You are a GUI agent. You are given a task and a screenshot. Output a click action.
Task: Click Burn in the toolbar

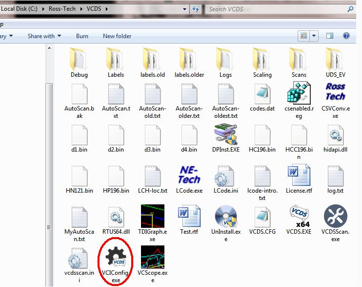(82, 36)
